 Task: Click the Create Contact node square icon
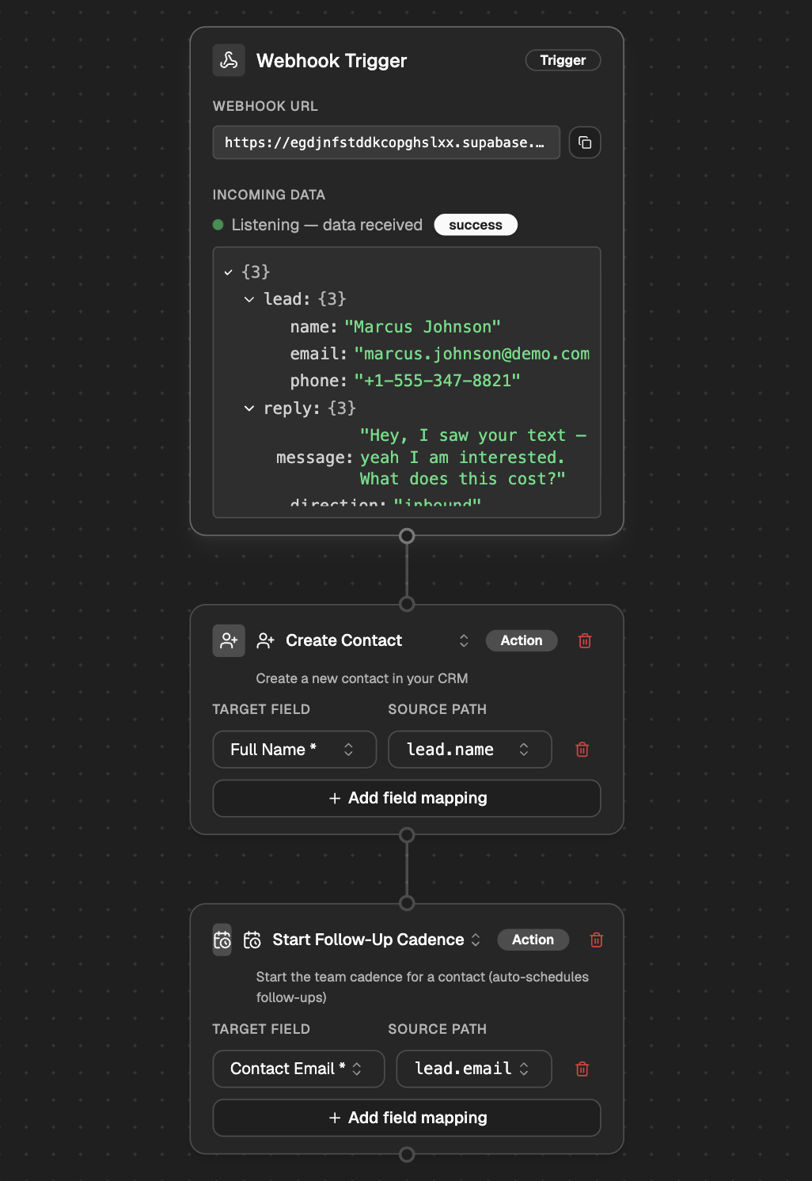click(x=229, y=640)
